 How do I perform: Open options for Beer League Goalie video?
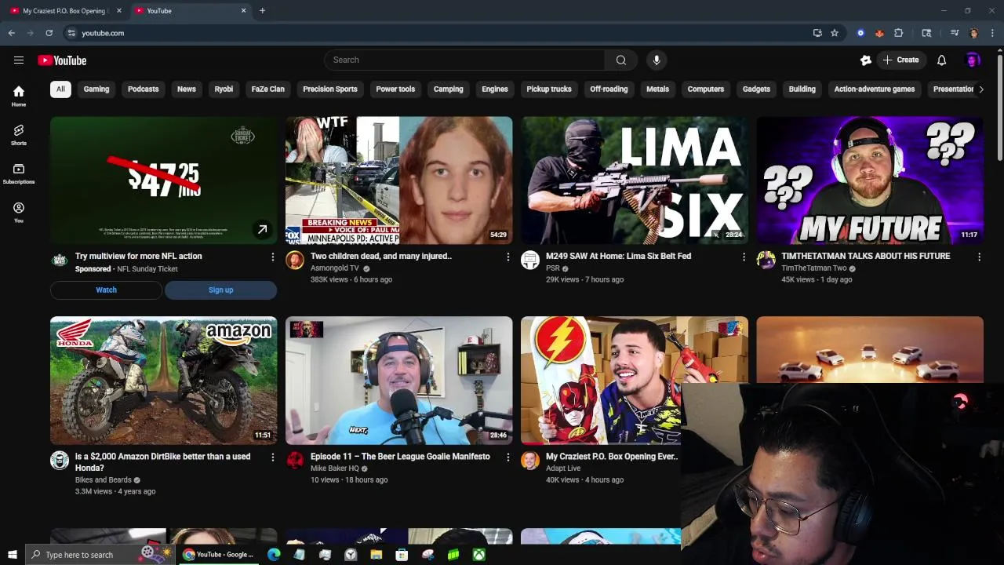click(x=507, y=457)
